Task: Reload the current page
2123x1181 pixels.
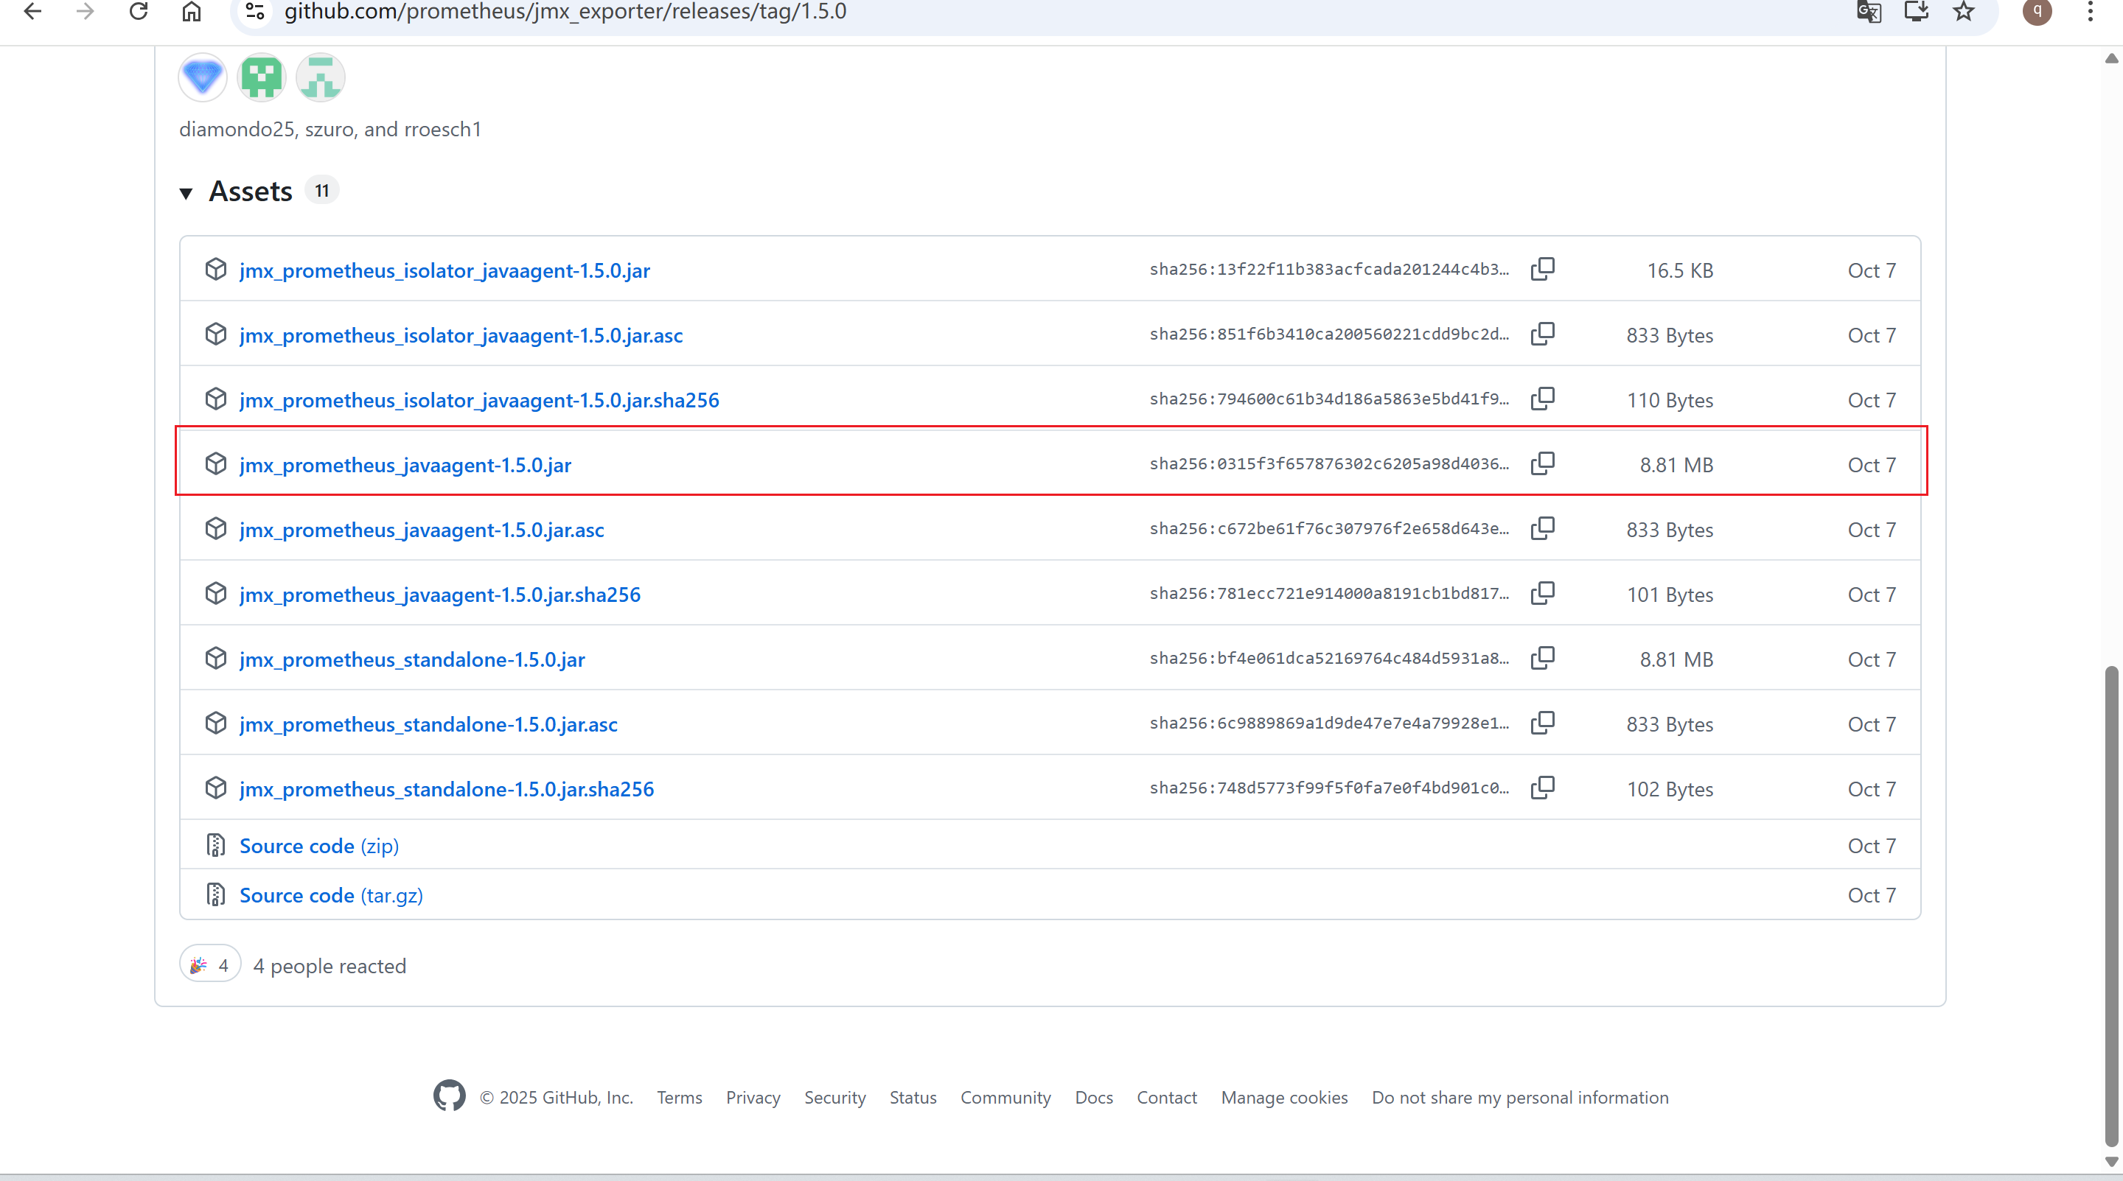Action: [139, 12]
